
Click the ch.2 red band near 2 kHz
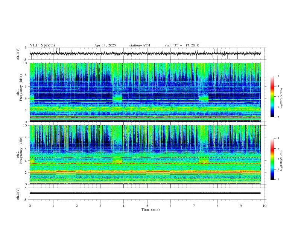pos(145,172)
